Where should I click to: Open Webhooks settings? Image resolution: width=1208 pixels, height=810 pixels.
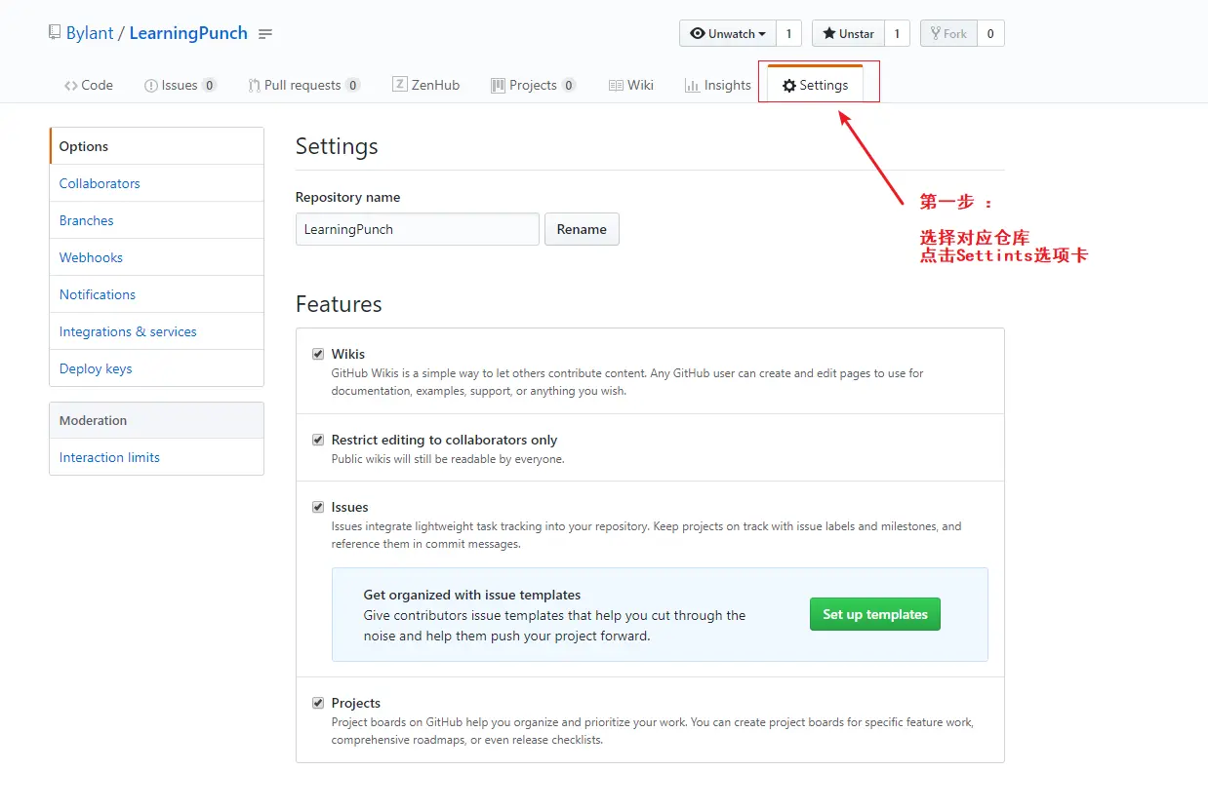coord(156,257)
